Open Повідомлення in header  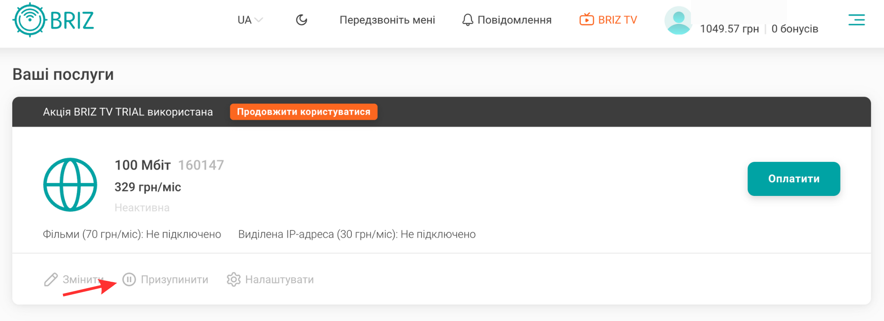[x=515, y=20]
